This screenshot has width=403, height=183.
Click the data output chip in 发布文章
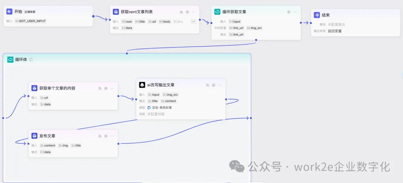(45, 152)
